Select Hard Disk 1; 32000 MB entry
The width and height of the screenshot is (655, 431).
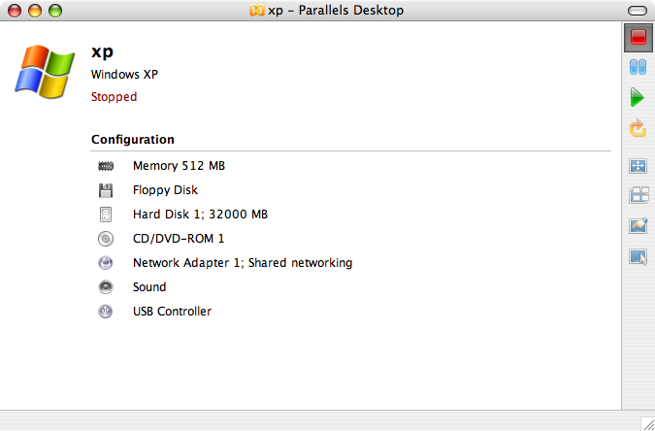tap(200, 215)
